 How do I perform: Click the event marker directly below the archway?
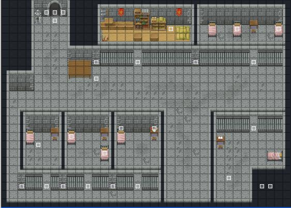click(55, 21)
